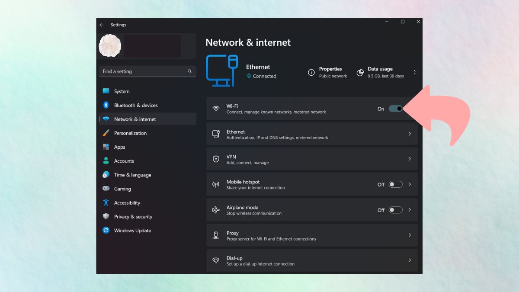The height and width of the screenshot is (292, 519).
Task: Click the Find a setting search box
Action: [143, 71]
